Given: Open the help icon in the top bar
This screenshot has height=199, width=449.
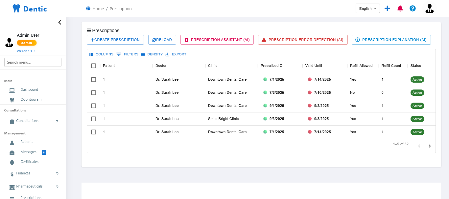Looking at the screenshot, I should coord(413,8).
